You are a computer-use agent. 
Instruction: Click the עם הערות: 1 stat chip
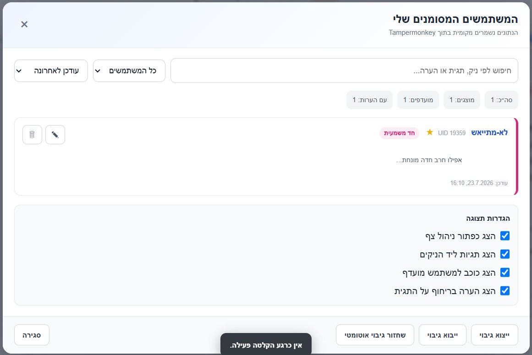coord(369,100)
